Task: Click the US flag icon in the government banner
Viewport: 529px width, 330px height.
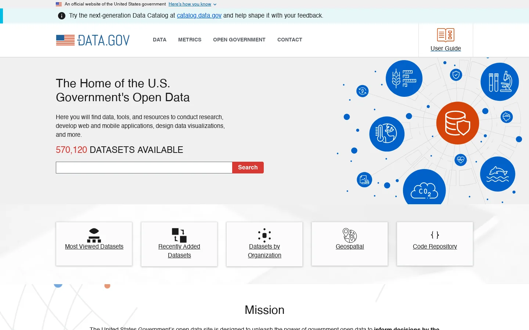Action: (59, 4)
